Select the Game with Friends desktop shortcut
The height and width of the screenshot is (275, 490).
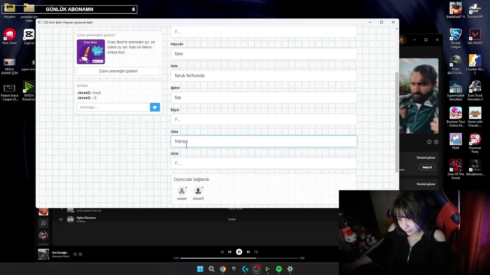pyautogui.click(x=475, y=117)
